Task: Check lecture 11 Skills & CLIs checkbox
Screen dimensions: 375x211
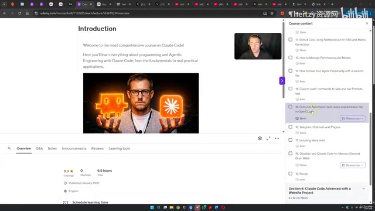Action: point(291,39)
